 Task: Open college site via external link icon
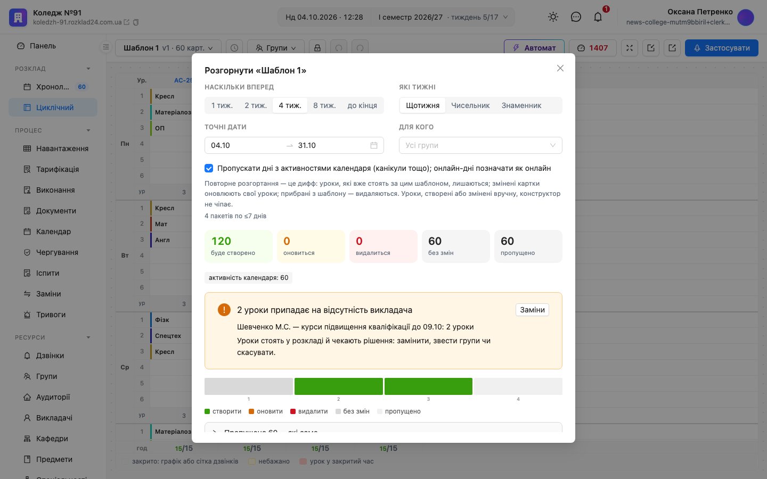(127, 22)
